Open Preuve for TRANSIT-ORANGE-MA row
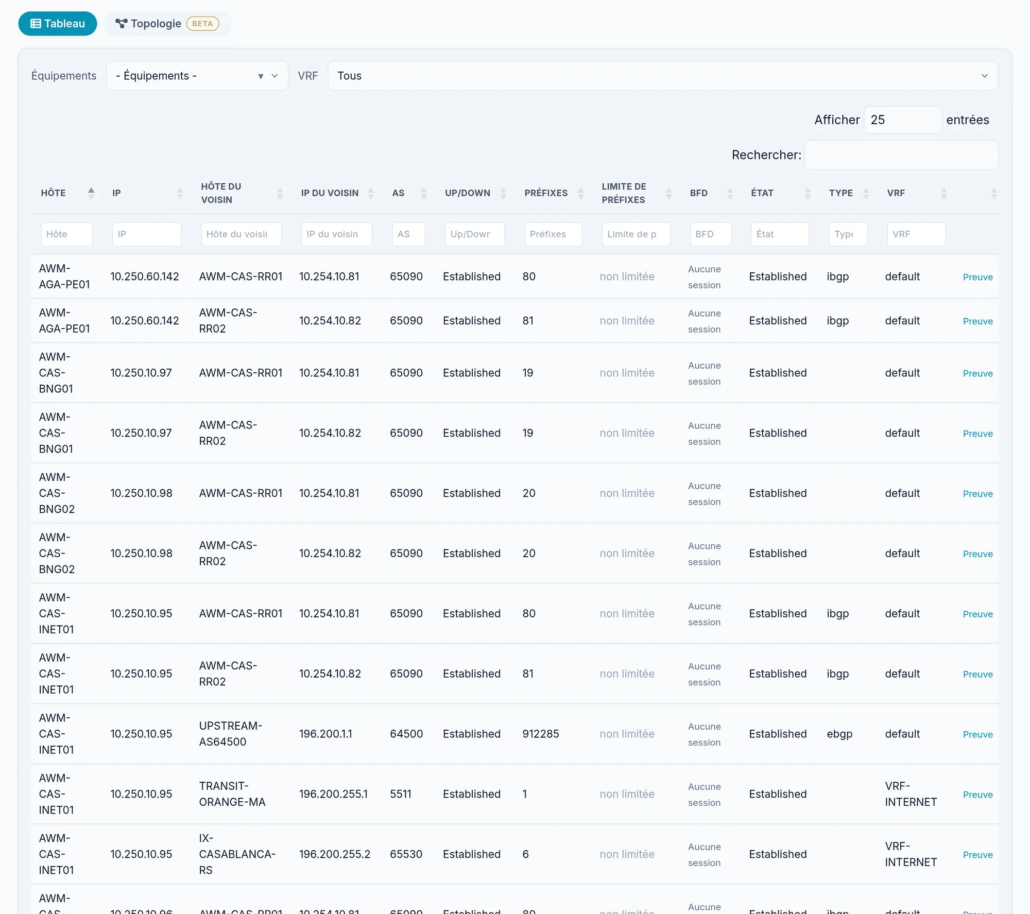 977,795
